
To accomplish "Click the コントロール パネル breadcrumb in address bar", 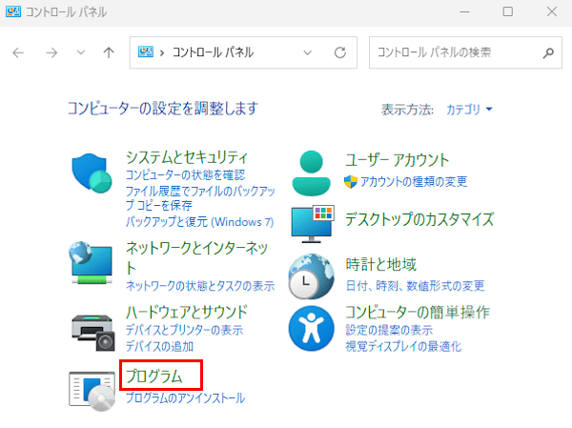I will [213, 53].
